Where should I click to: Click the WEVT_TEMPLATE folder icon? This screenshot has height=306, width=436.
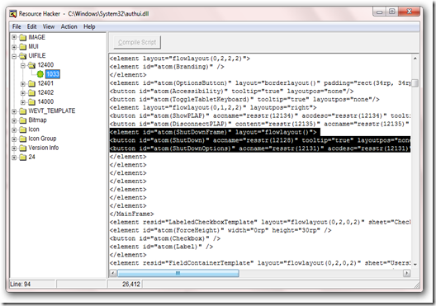pyautogui.click(x=23, y=111)
